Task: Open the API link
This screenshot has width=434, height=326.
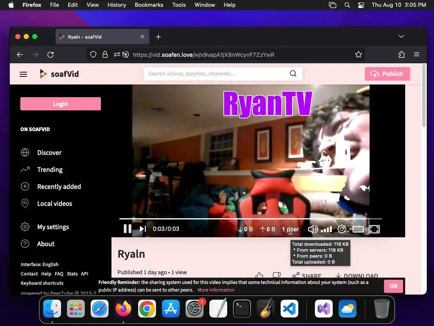Action: coord(84,274)
